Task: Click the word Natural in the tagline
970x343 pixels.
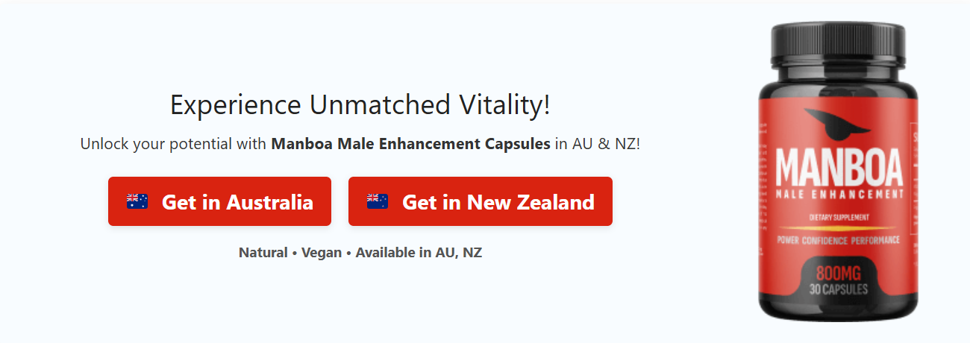Action: pyautogui.click(x=263, y=252)
